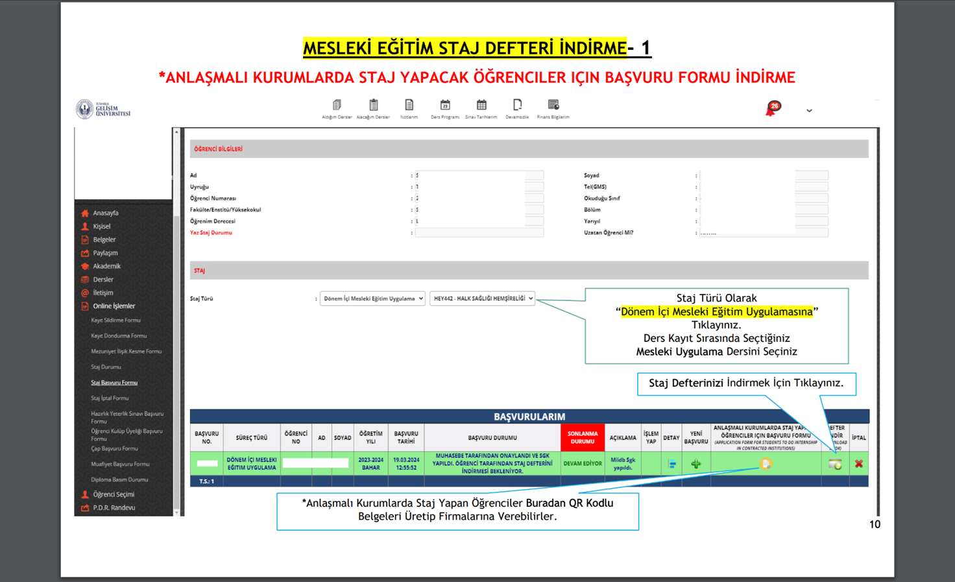Open Finans Bilgilerim icon

pyautogui.click(x=553, y=106)
